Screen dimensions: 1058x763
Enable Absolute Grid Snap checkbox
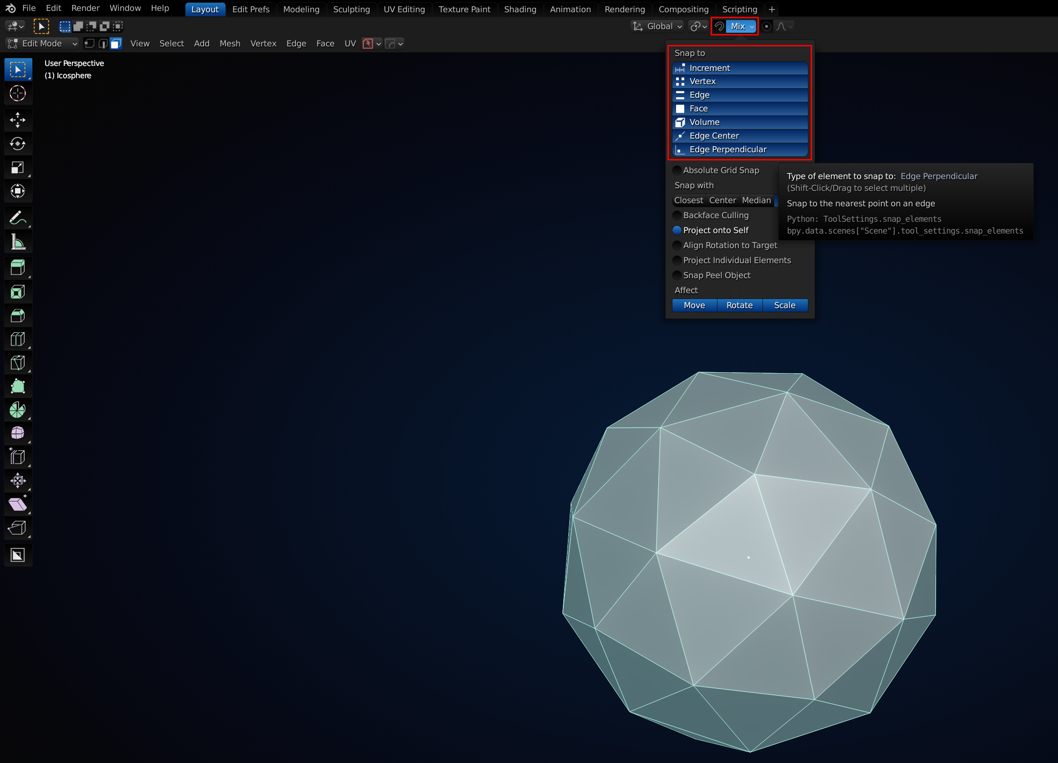(x=677, y=170)
